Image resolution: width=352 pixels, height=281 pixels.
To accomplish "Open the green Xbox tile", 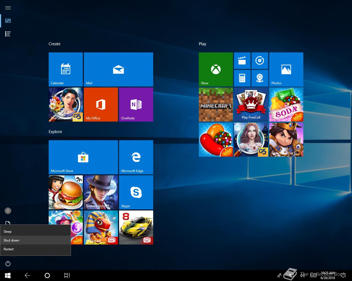I will coord(216,69).
